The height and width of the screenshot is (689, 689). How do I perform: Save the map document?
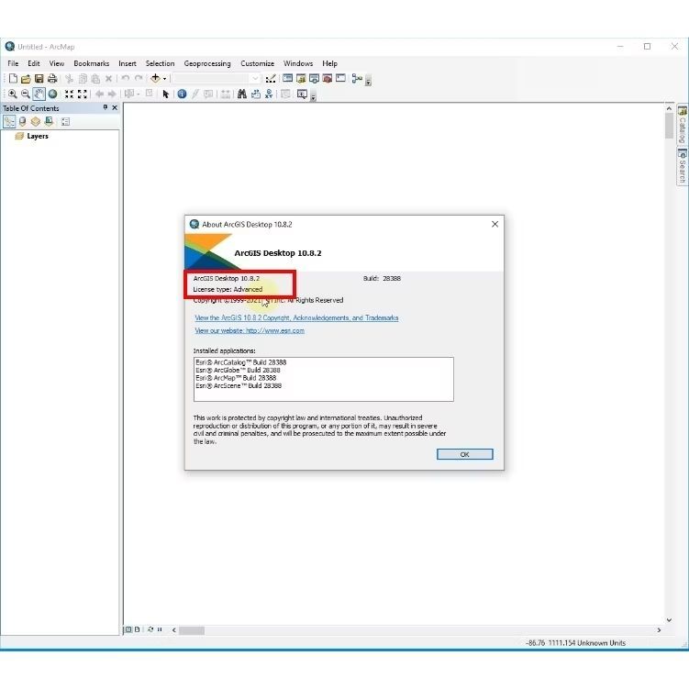click(x=39, y=79)
